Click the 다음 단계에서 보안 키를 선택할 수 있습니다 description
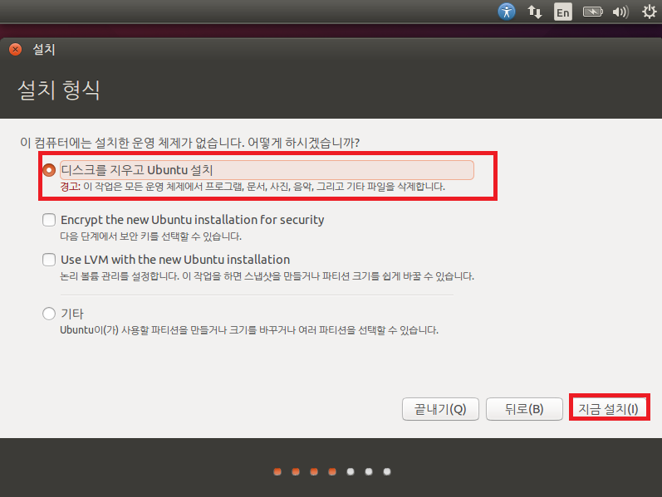This screenshot has width=662, height=497. coord(150,236)
